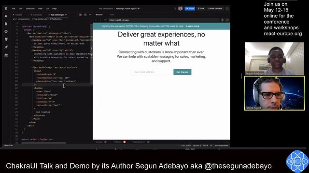The height and width of the screenshot is (173, 309).
Task: Click the blue Share button
Action: tap(190, 9)
